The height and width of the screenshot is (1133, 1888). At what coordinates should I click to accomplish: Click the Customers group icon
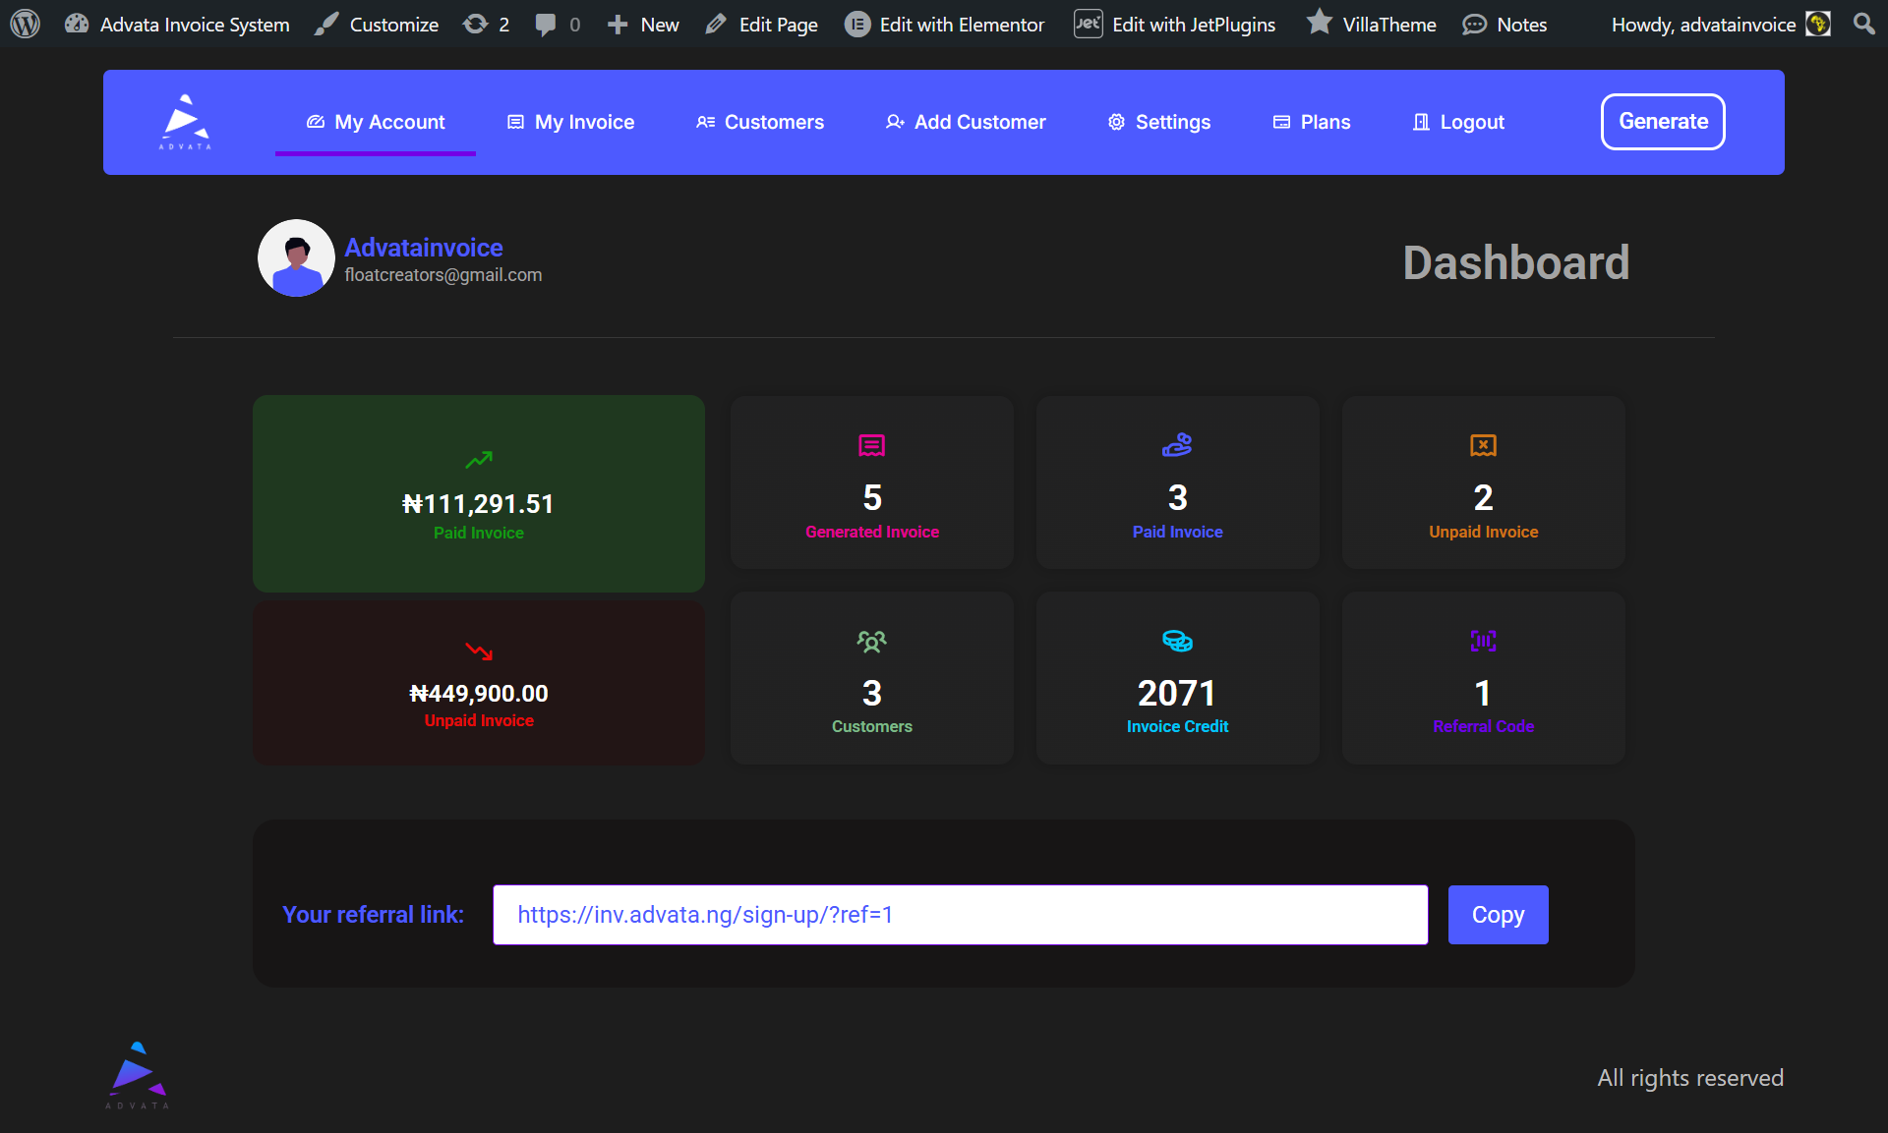tap(871, 642)
